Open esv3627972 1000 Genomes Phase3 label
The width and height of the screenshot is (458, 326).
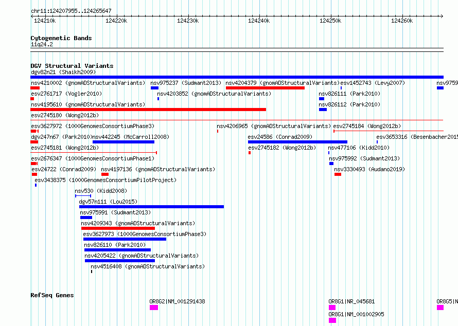(93, 126)
